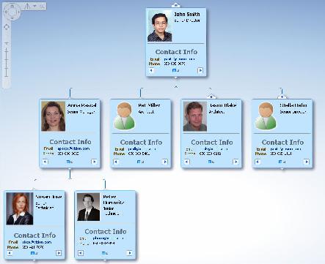Show previous page on Stella's card
325x264 pixels.
[x=258, y=162]
